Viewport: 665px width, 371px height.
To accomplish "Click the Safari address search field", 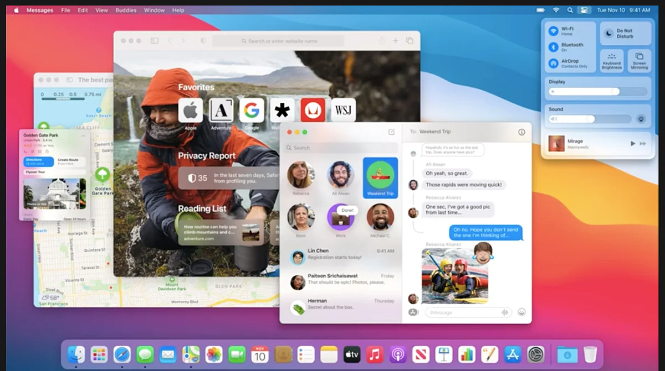I will click(278, 41).
